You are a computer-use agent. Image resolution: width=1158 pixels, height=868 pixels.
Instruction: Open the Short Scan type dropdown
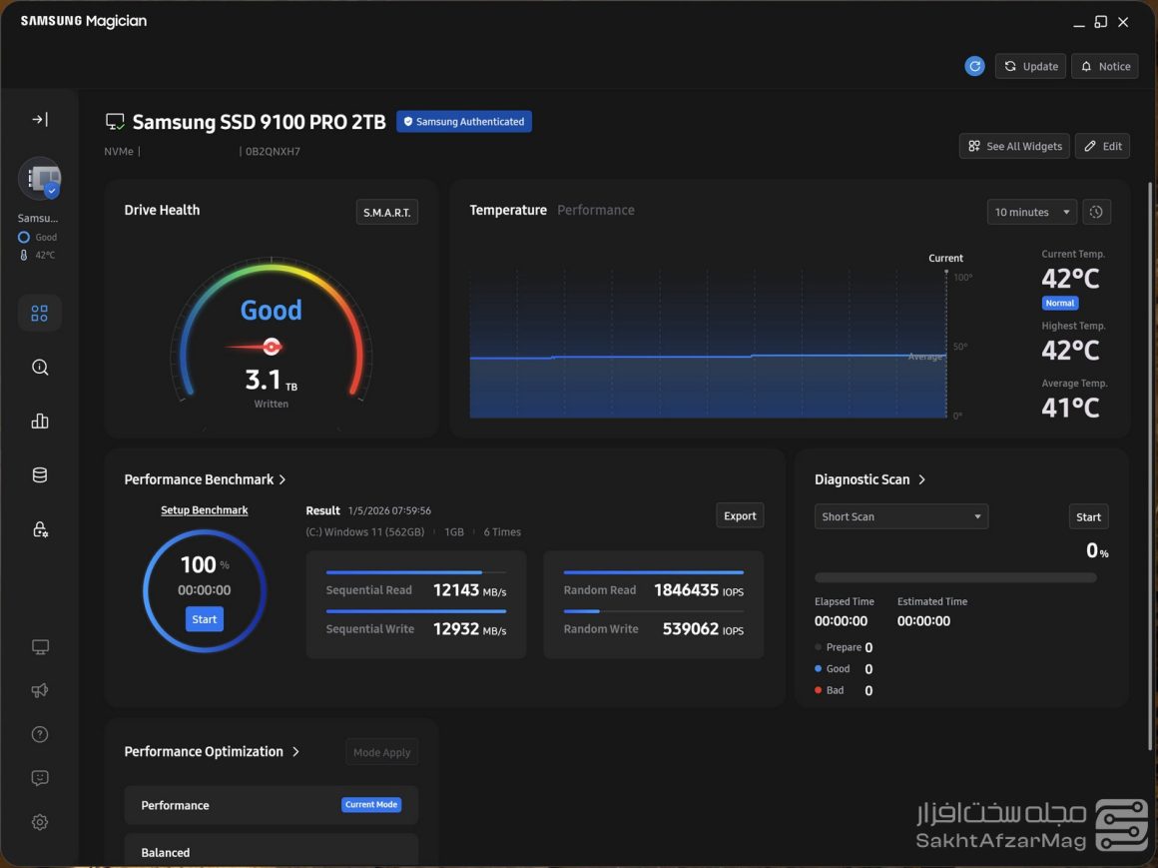(900, 516)
